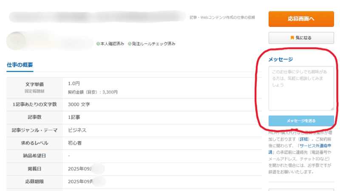Click the 文字単価 row label
Screen dimensions: 340x191
34,84
